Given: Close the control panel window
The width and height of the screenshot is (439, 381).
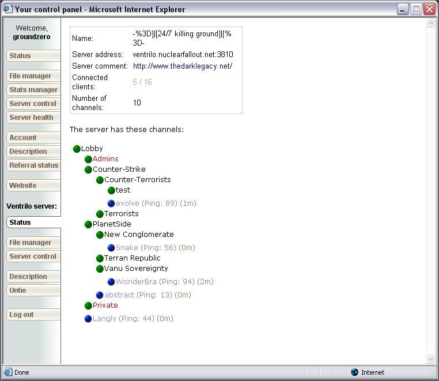Looking at the screenshot, I should click(429, 9).
